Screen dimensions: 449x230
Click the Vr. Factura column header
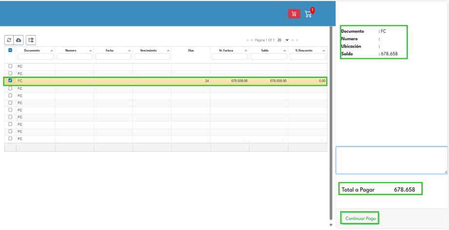click(226, 50)
